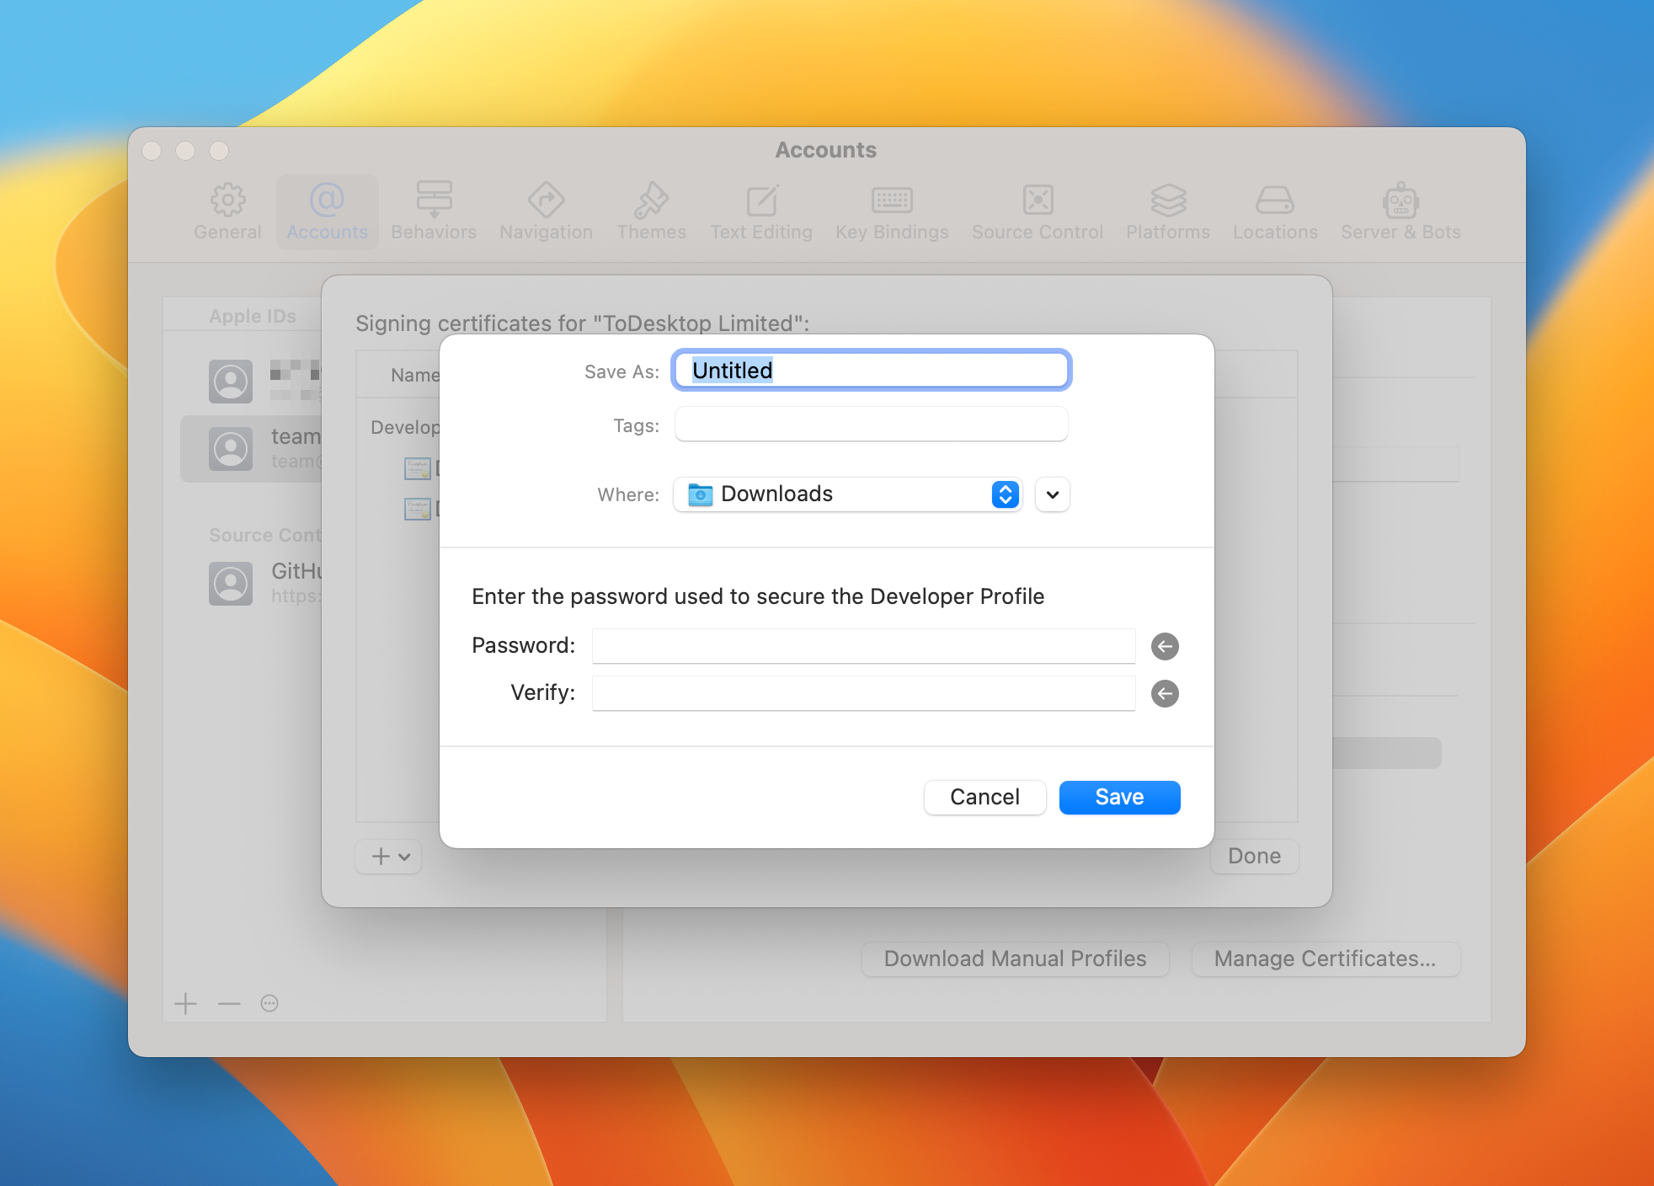This screenshot has width=1654, height=1186.
Task: Select the Behaviors preferences icon
Action: pyautogui.click(x=434, y=200)
